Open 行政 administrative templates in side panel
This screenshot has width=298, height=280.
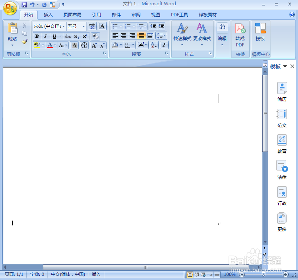[x=282, y=196]
